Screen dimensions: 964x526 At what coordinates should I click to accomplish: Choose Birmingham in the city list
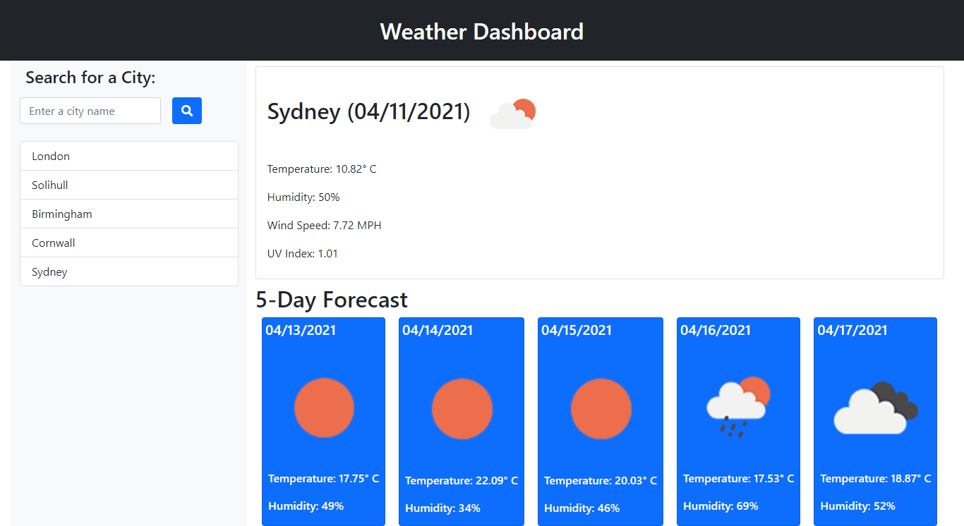click(129, 214)
